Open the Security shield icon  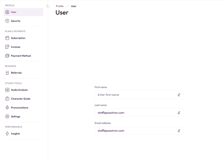click(7, 21)
